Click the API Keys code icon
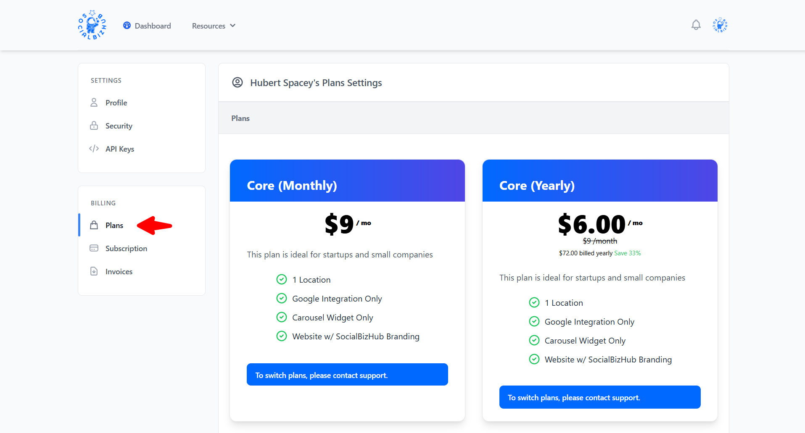805x433 pixels. pos(94,149)
